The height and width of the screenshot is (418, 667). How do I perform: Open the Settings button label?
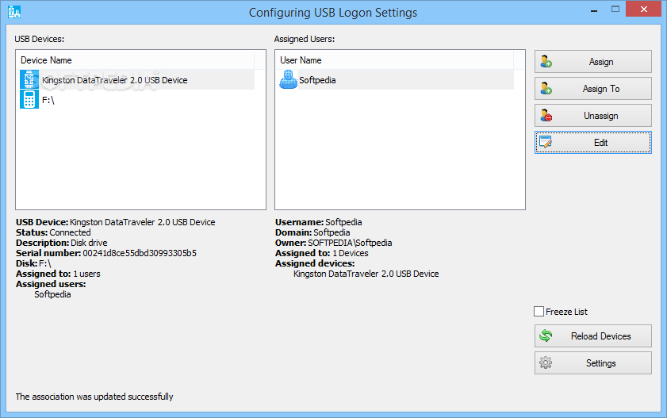click(x=601, y=362)
